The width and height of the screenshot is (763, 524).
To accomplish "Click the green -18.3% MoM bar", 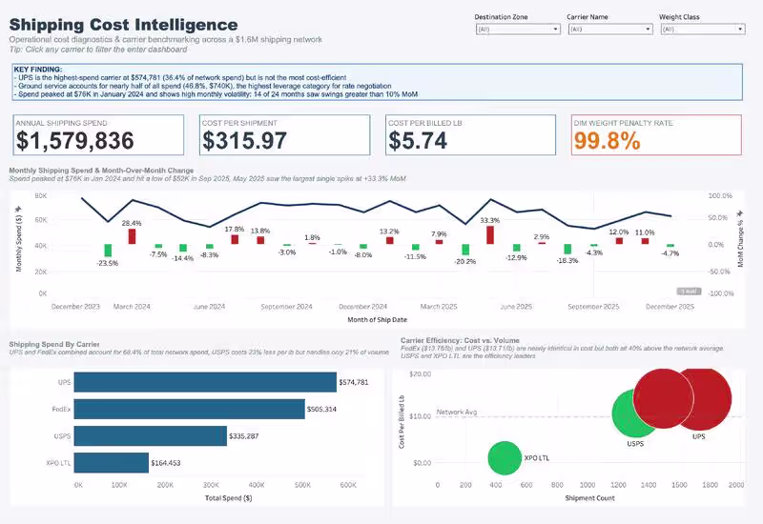I will 567,249.
